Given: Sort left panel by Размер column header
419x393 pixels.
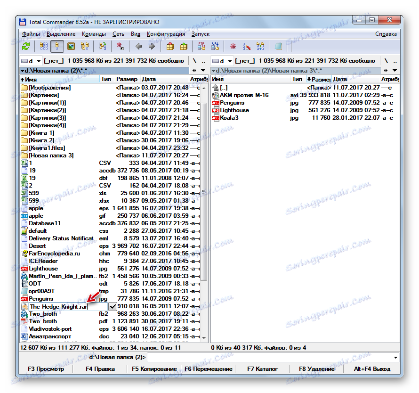Looking at the screenshot, I should (x=127, y=79).
